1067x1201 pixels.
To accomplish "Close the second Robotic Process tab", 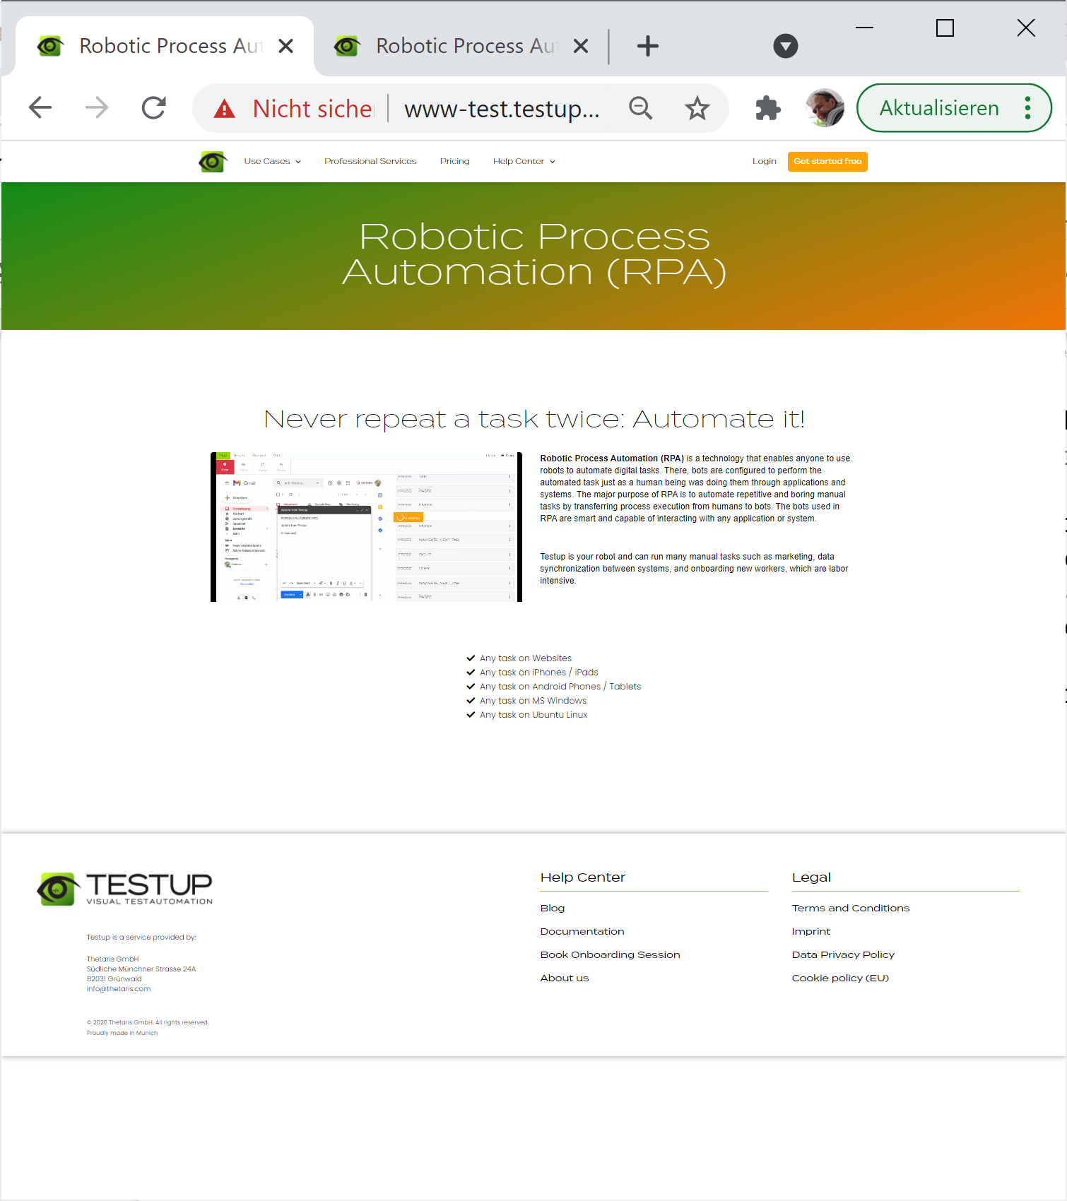I will [581, 46].
